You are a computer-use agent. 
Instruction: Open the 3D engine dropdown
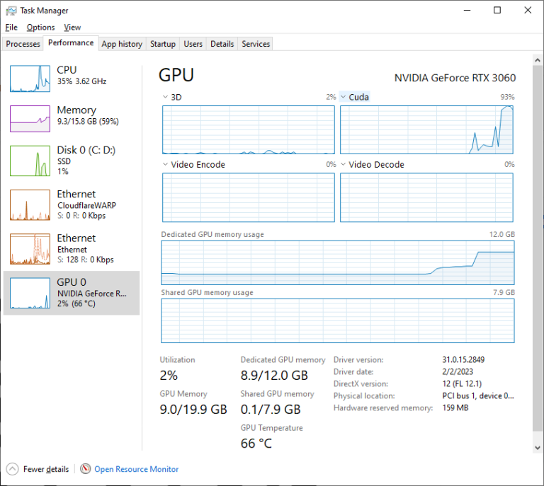click(166, 97)
